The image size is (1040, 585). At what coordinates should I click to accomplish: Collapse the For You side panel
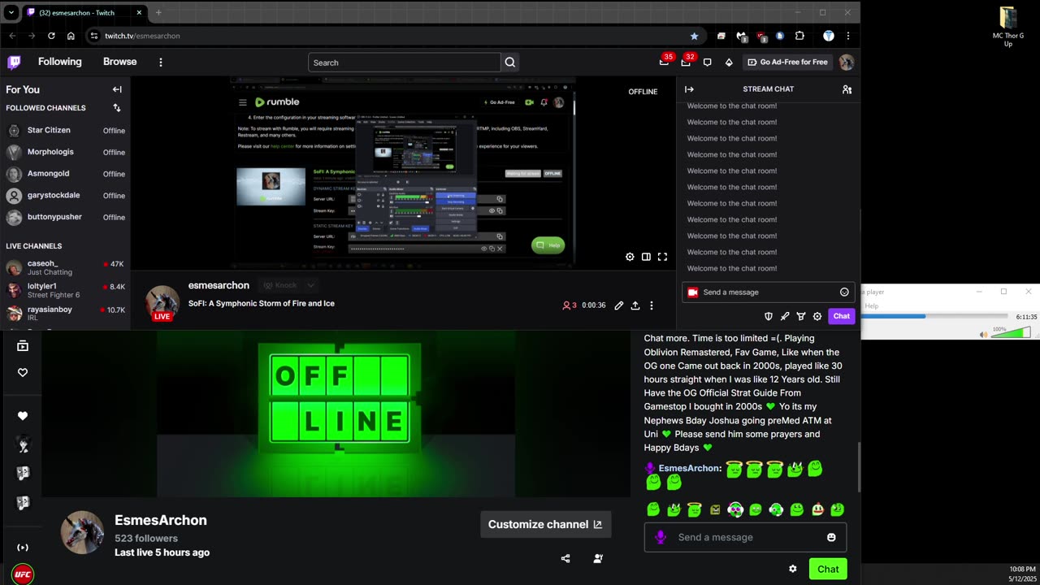pyautogui.click(x=117, y=89)
